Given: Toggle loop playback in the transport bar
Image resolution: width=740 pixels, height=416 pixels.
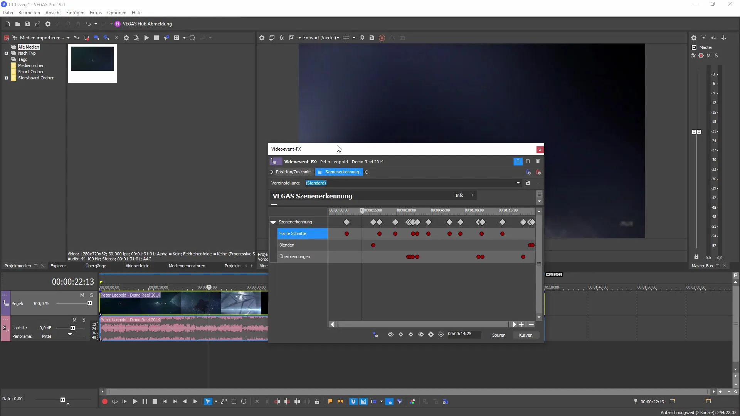Looking at the screenshot, I should [114, 401].
